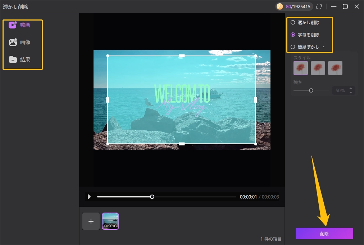Collapse the 簡易ぼかし options arrow
Screen dimensions: 364x245
click(324, 47)
